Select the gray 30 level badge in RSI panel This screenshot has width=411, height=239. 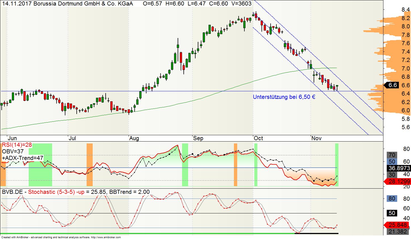point(392,175)
